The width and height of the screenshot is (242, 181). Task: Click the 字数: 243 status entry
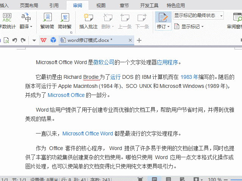click(100, 179)
